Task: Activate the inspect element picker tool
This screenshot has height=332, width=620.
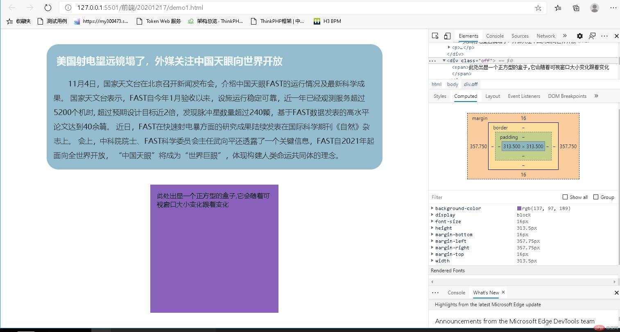Action: click(x=435, y=36)
